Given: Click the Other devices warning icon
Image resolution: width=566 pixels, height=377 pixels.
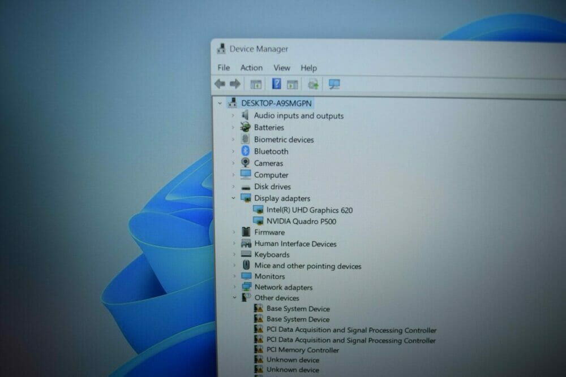Looking at the screenshot, I should [247, 297].
